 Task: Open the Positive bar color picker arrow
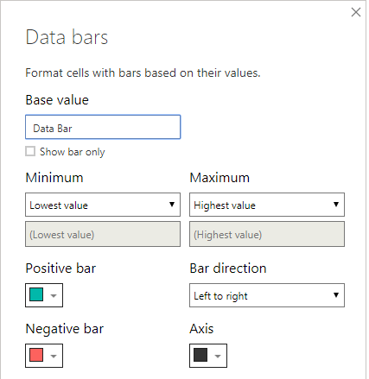54,295
